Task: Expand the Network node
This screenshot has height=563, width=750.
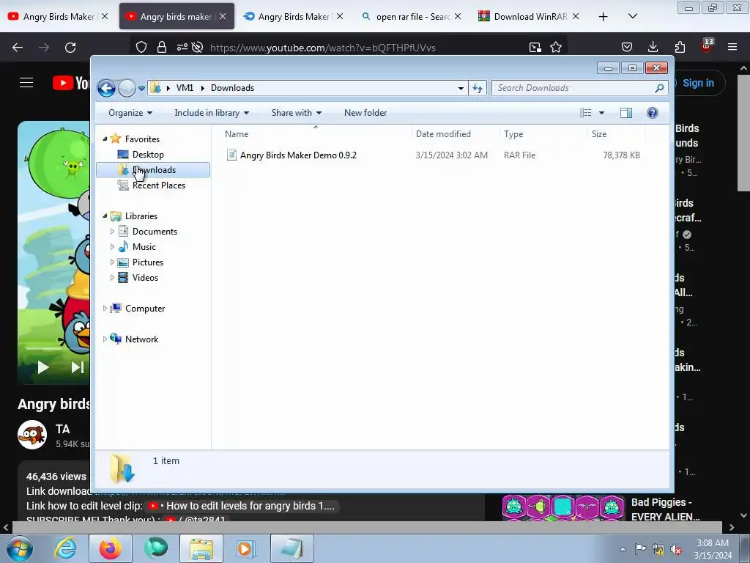Action: point(105,339)
